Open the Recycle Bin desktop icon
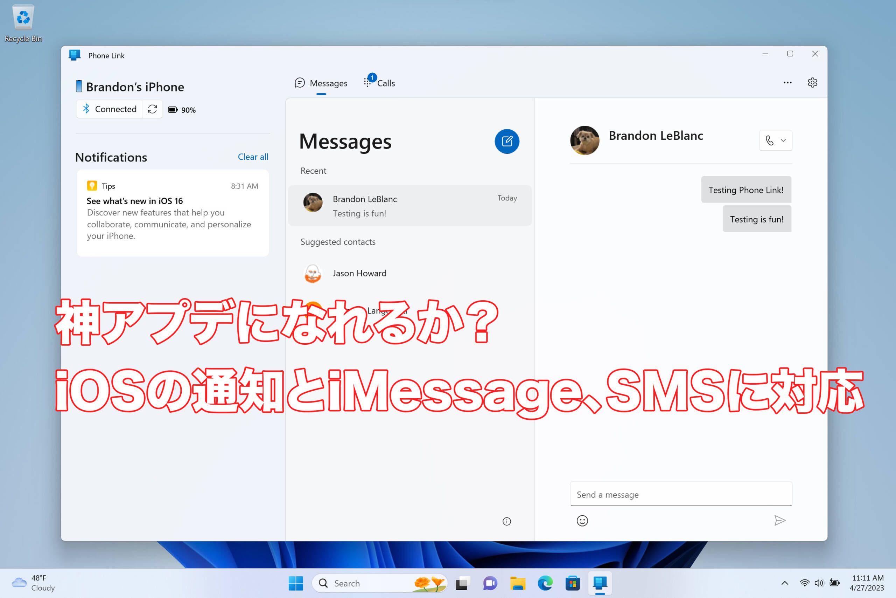The height and width of the screenshot is (598, 896). pyautogui.click(x=23, y=23)
